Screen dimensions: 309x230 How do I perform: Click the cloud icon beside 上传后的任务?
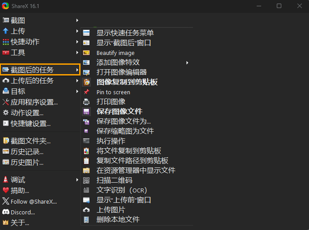point(6,80)
